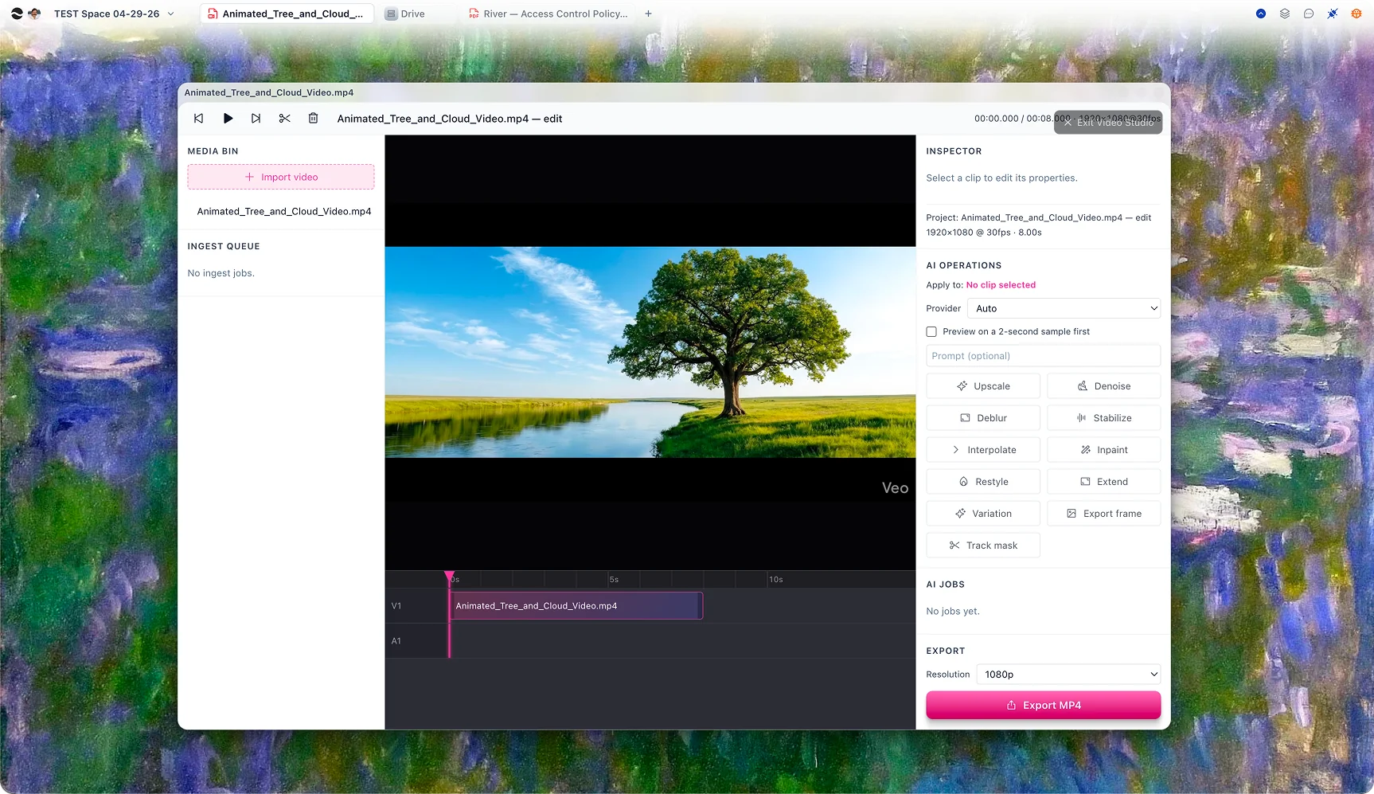Open the user avatar next to the logo

pyautogui.click(x=34, y=14)
